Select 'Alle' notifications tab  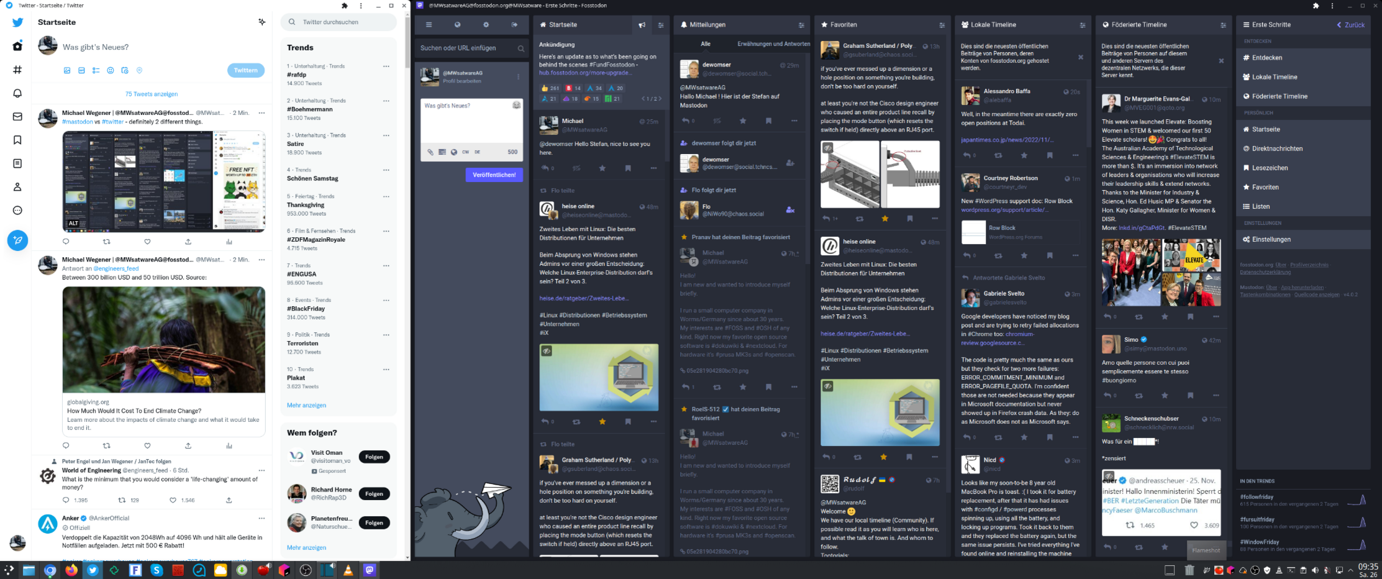point(706,44)
